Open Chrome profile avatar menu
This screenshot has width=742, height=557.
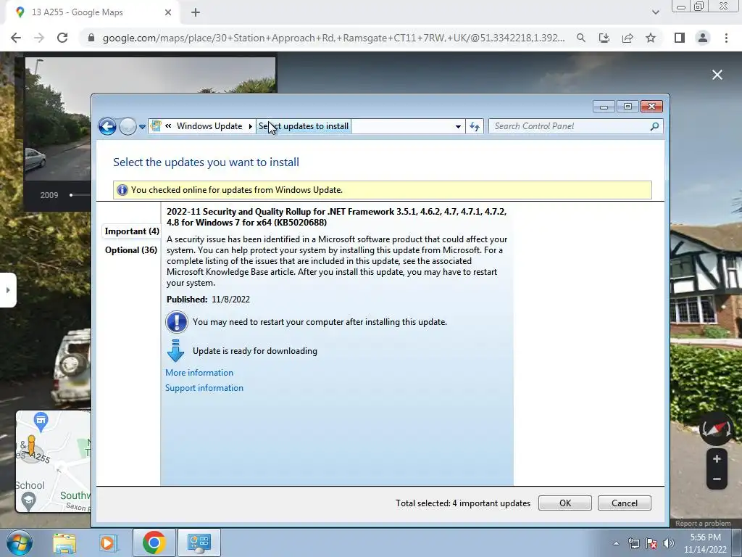point(703,38)
